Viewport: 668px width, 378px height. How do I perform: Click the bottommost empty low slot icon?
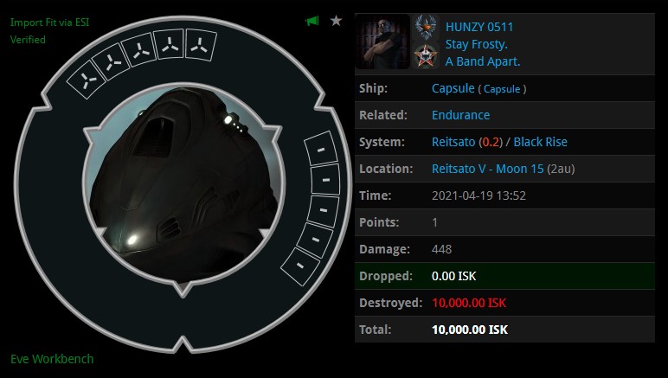click(300, 266)
